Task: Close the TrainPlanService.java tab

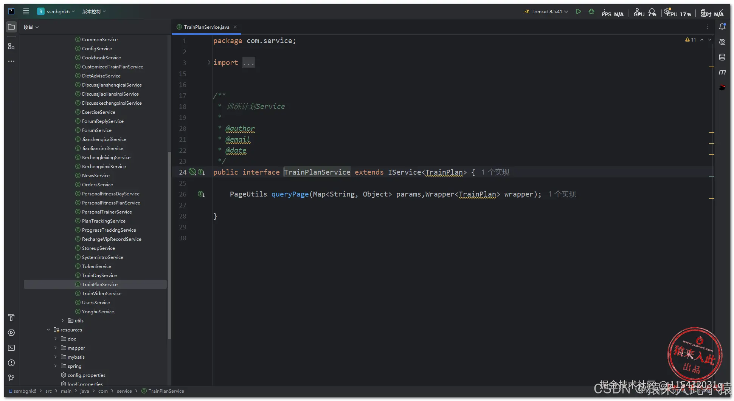Action: [x=235, y=27]
